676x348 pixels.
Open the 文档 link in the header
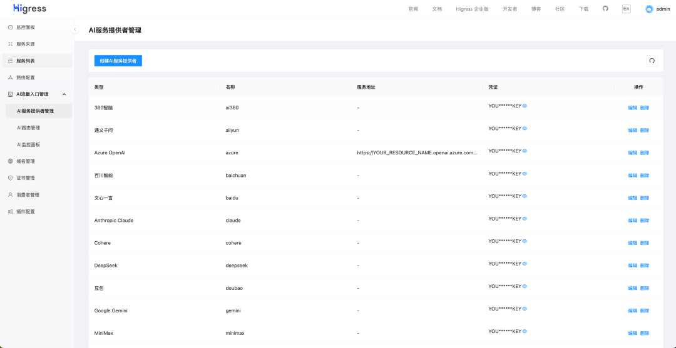click(x=437, y=9)
